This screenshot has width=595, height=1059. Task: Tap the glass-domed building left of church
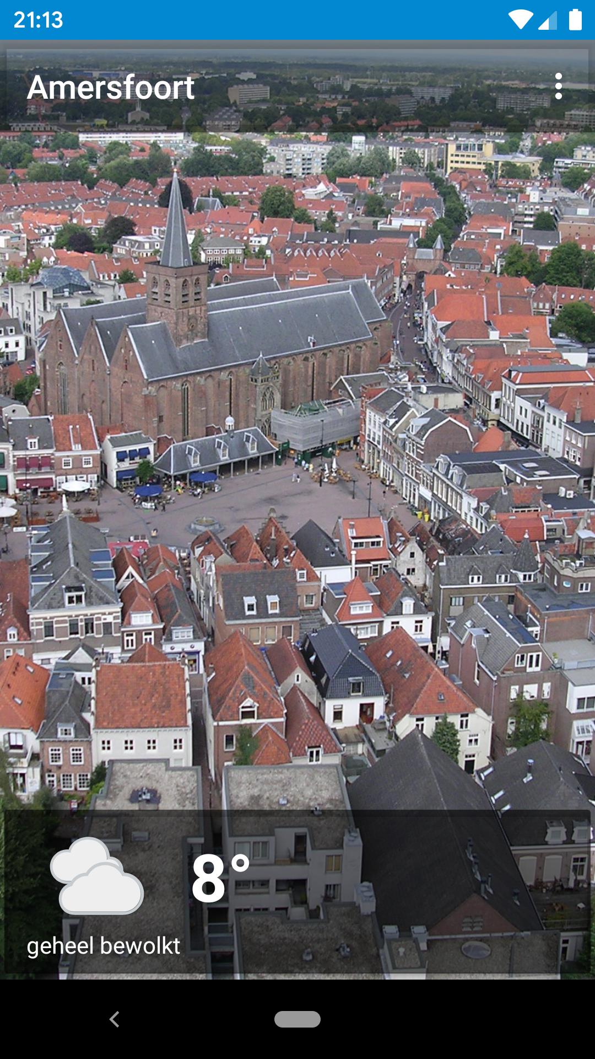point(62,280)
